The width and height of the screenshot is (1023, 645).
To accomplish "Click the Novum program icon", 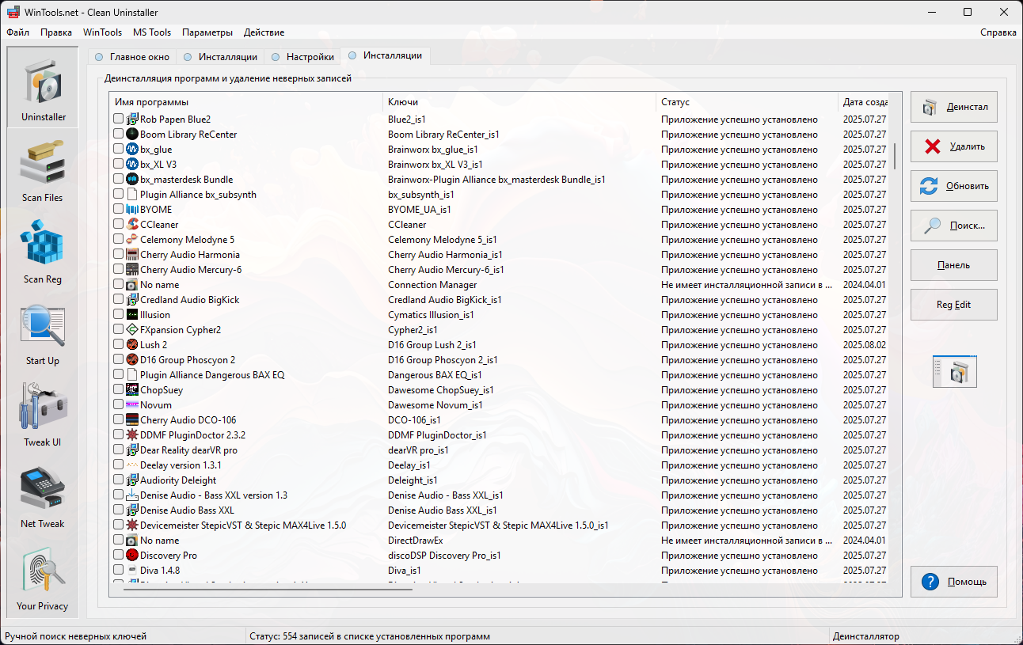I will (132, 405).
